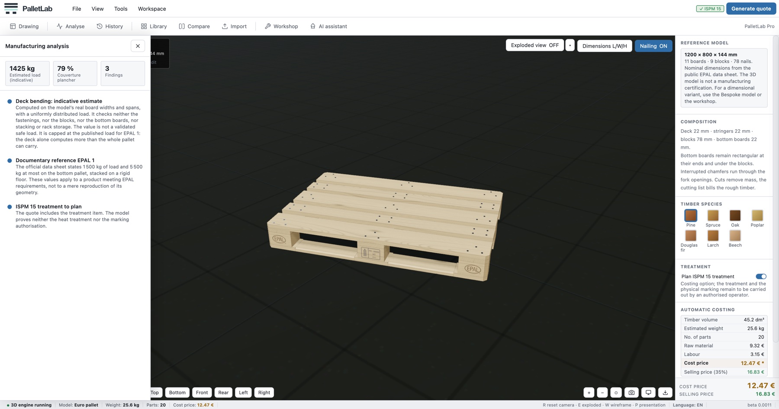Viewport: 779px width, 409px height.
Task: Open the File menu
Action: click(x=77, y=9)
